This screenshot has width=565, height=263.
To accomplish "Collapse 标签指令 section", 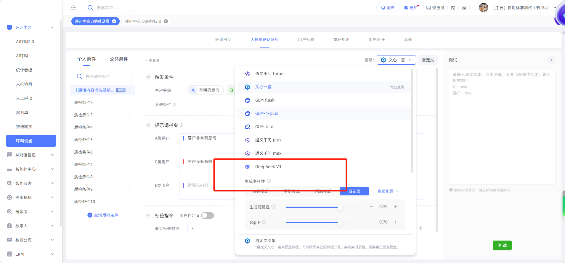I will pyautogui.click(x=148, y=215).
